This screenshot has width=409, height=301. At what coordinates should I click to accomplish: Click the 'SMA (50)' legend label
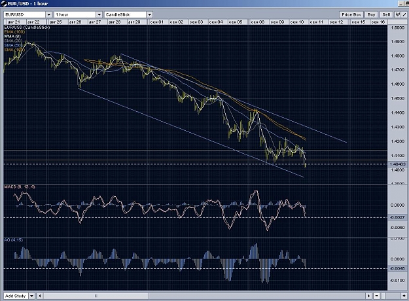13,45
